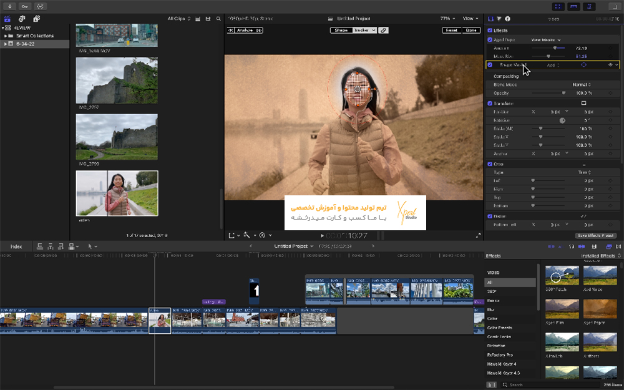Open the Tracker dropdown in viewer
The height and width of the screenshot is (390, 624).
tap(365, 30)
